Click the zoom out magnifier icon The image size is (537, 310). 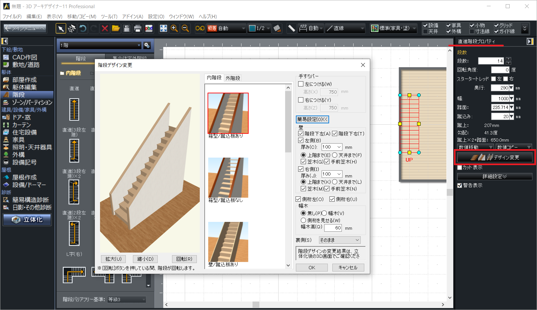tap(185, 28)
